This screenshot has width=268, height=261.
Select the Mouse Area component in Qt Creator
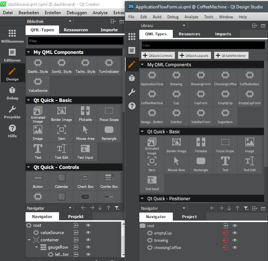point(85,131)
